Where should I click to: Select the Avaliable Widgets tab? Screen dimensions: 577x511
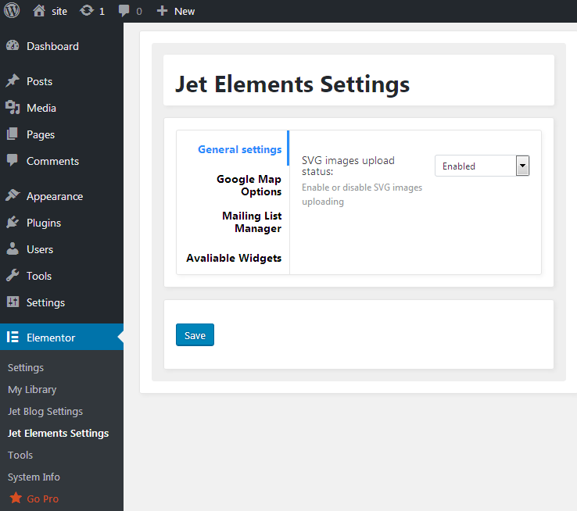click(234, 258)
